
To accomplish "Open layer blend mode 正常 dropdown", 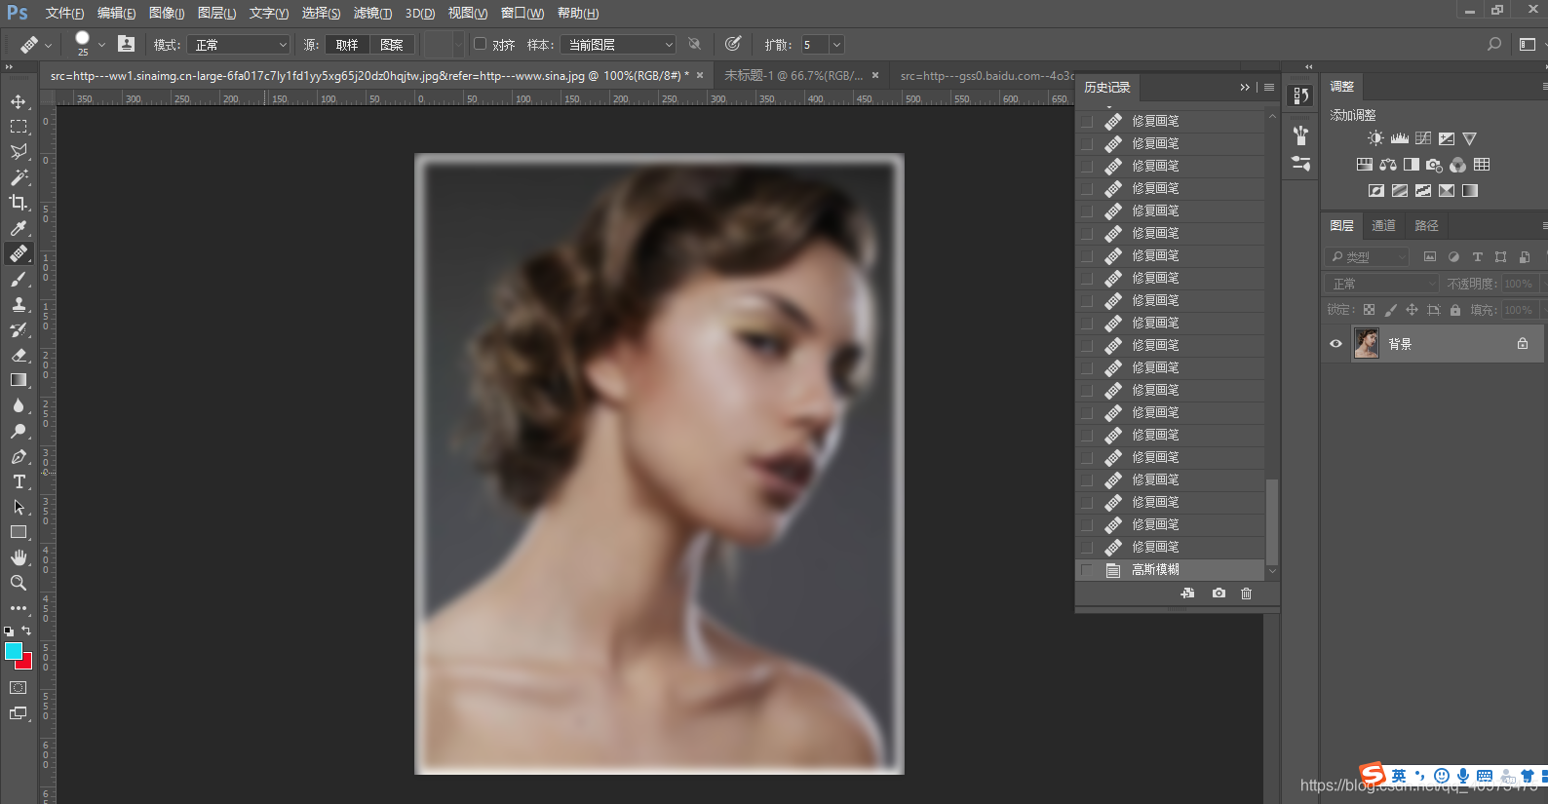I will click(1382, 284).
